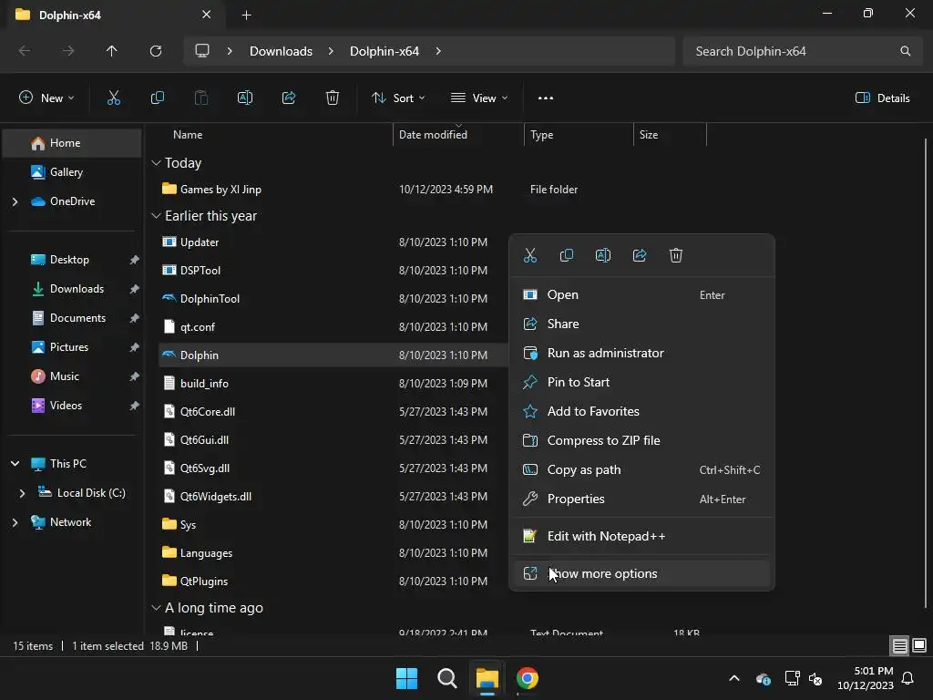This screenshot has width=933, height=700.
Task: Choose Compress to ZIP file
Action: click(641, 440)
